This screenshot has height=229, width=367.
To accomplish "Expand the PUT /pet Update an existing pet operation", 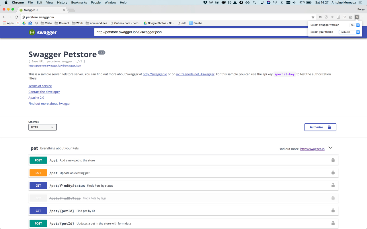I will click(x=183, y=173).
